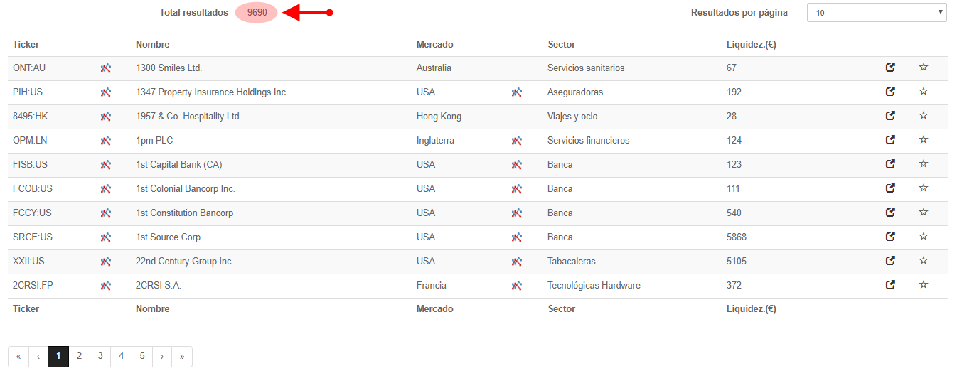Click the market icon in the PIH:US row
The image size is (957, 371).
tap(517, 92)
